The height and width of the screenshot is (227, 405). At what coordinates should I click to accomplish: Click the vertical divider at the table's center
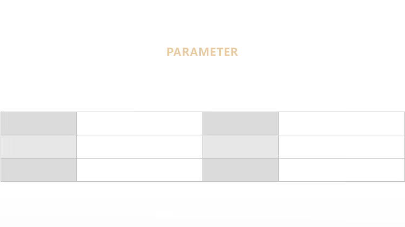[x=202, y=147]
